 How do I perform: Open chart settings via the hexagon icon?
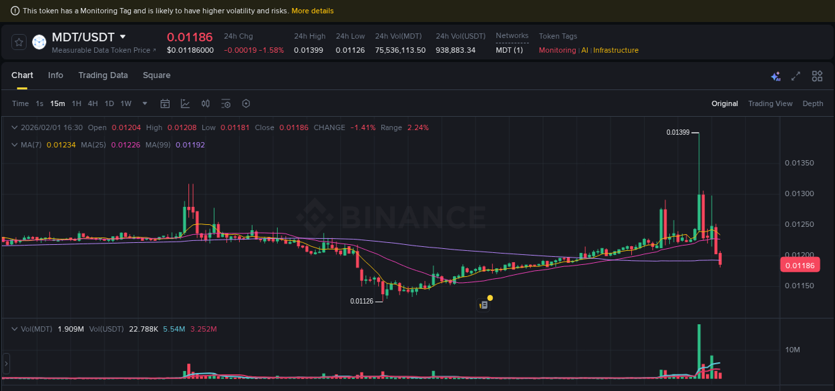[x=246, y=103]
